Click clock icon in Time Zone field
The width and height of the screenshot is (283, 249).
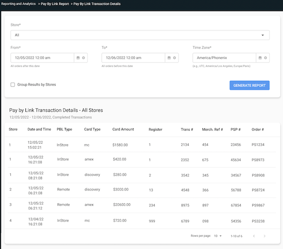click(x=265, y=58)
